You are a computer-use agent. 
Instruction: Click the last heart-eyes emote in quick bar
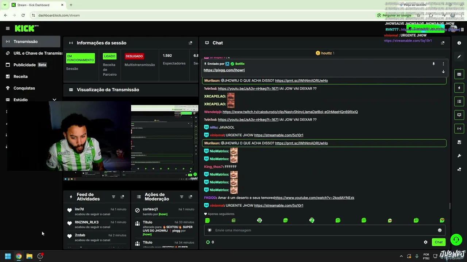(x=442, y=220)
